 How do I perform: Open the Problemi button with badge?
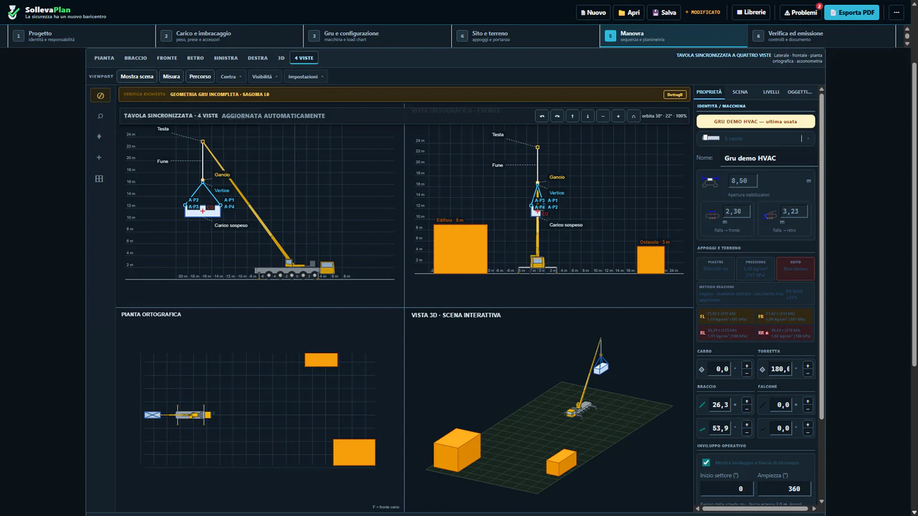coord(800,12)
